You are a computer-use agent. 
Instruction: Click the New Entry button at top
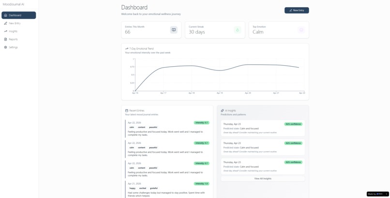pos(297,10)
